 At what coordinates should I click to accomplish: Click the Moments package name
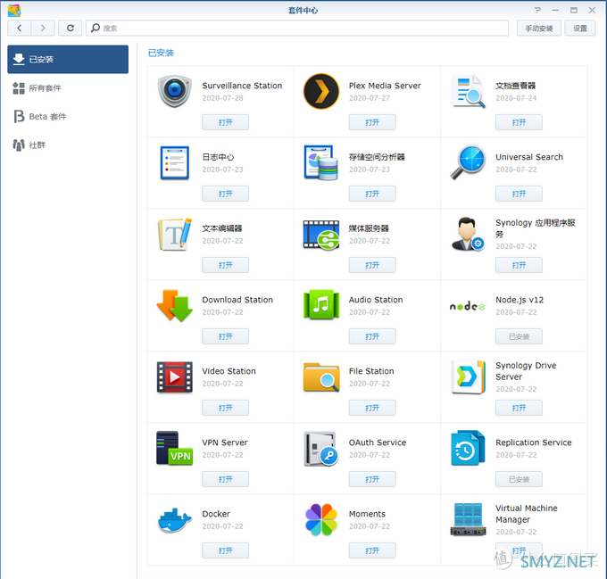pyautogui.click(x=367, y=514)
